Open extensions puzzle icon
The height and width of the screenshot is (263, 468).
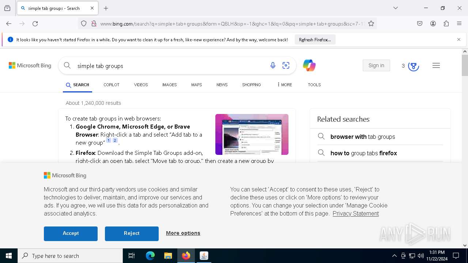(446, 23)
